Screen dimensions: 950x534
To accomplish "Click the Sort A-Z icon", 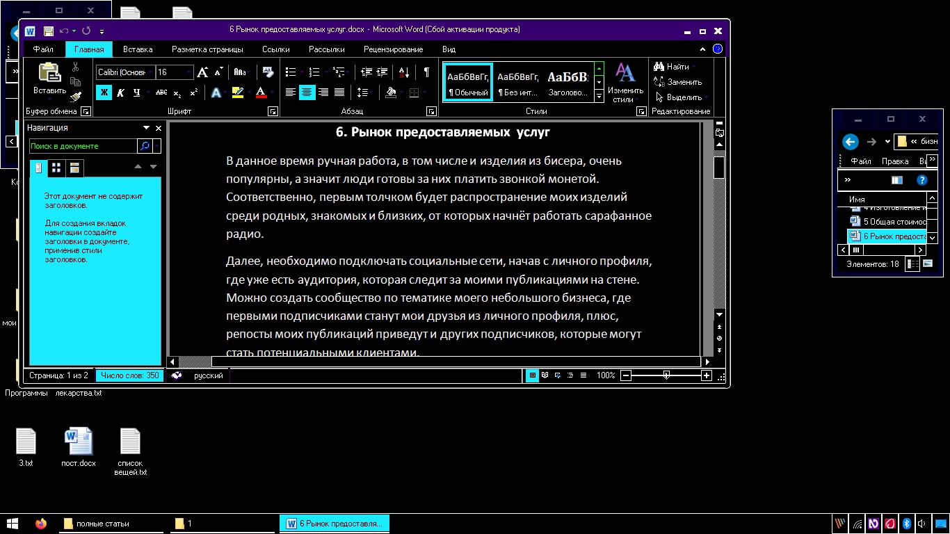I will coord(403,72).
